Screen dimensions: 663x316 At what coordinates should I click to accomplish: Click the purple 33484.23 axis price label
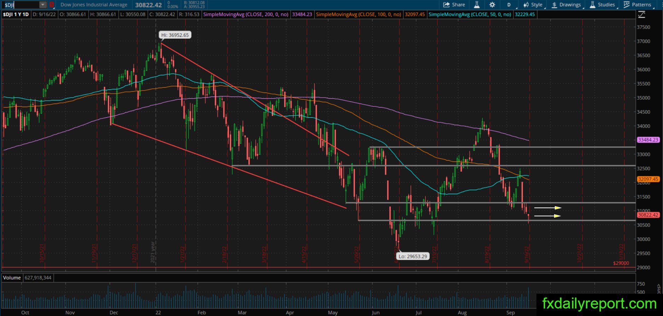(648, 140)
